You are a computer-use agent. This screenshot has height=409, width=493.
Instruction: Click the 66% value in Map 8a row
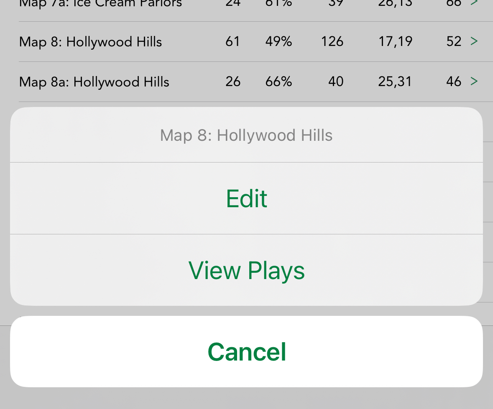[278, 82]
